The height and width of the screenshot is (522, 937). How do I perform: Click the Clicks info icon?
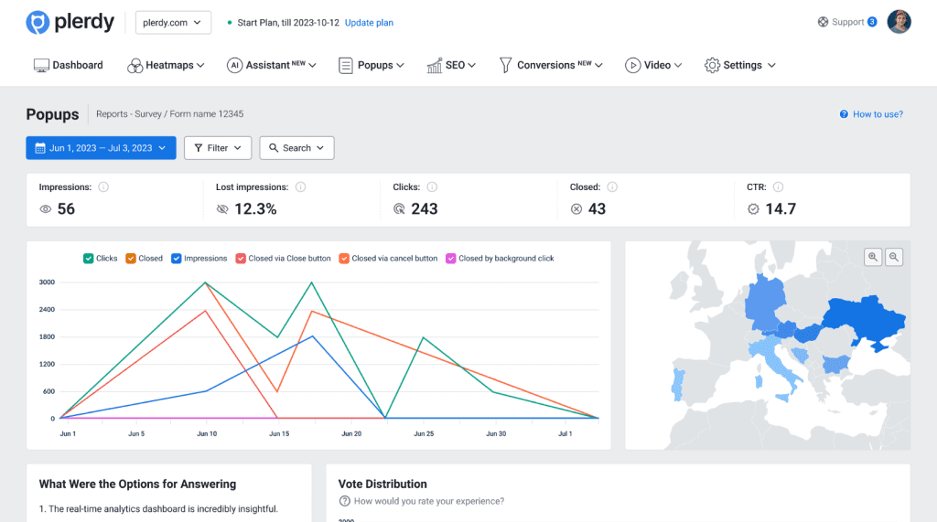coord(432,186)
